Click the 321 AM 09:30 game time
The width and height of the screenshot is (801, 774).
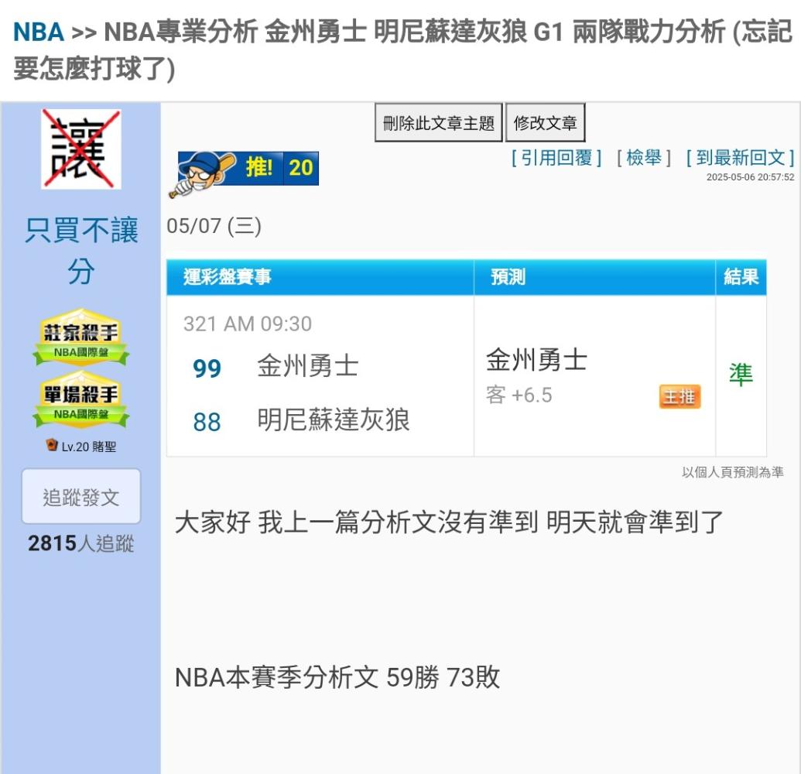click(x=248, y=324)
